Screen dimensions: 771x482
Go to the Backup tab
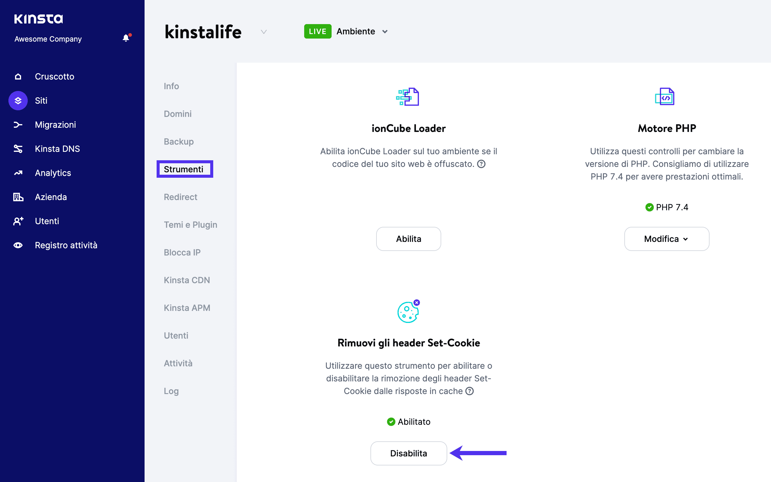click(179, 142)
